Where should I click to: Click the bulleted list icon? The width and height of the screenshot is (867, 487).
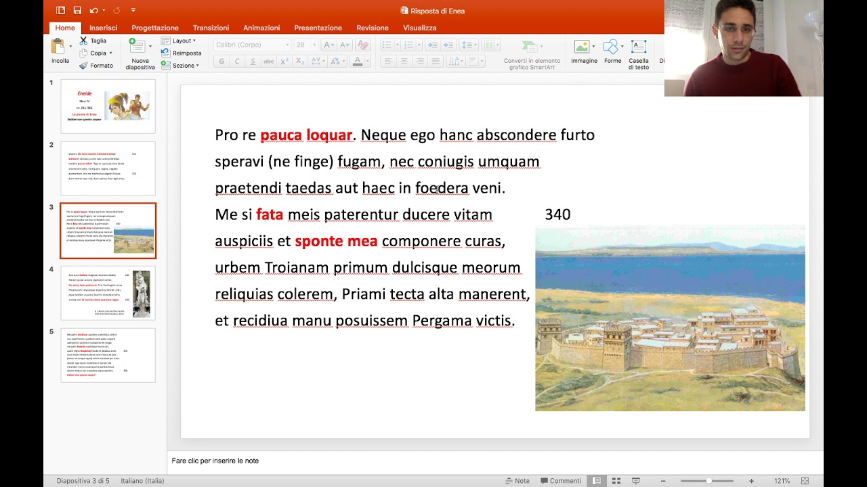(x=387, y=45)
